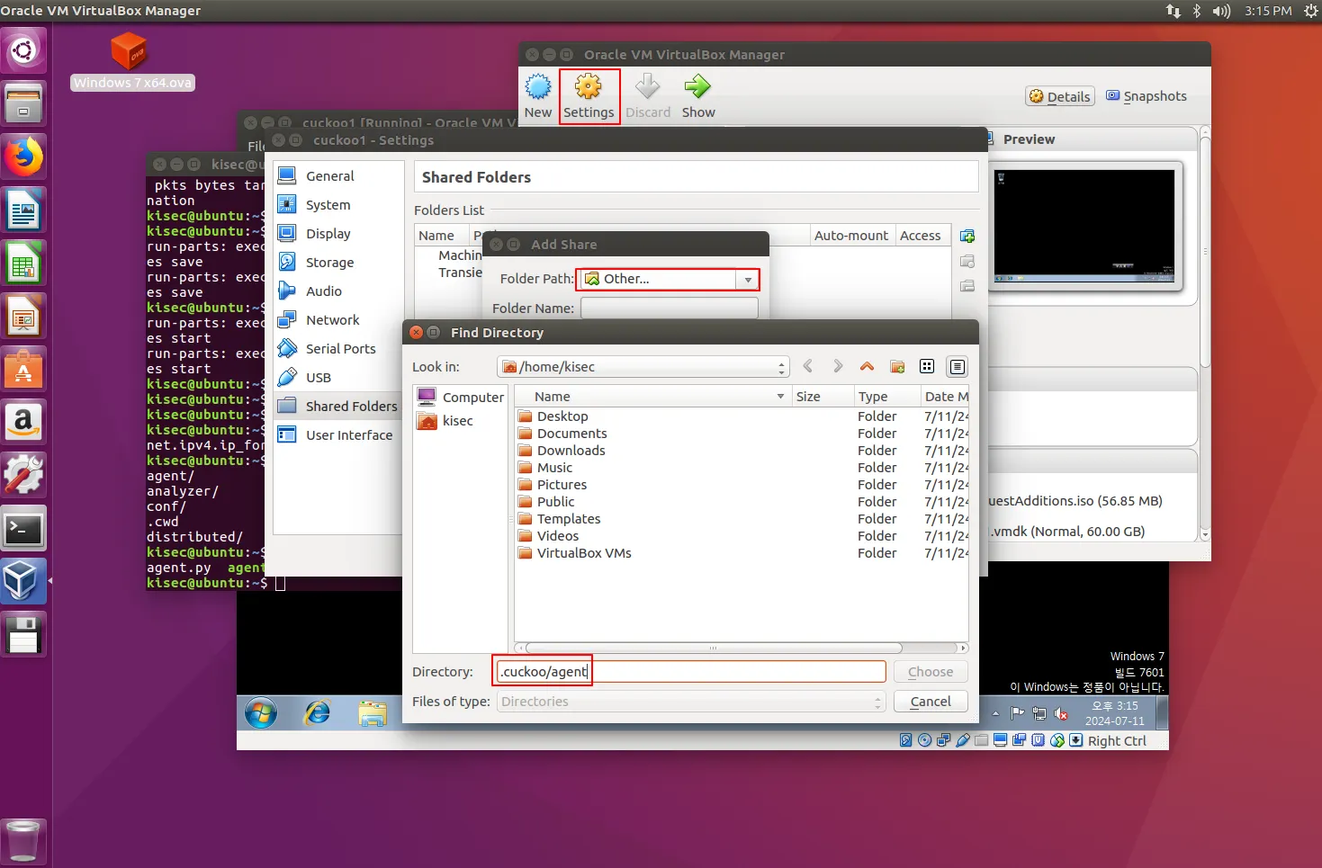The width and height of the screenshot is (1322, 868).
Task: Open Firefox from the Ubuntu dock
Action: [24, 157]
